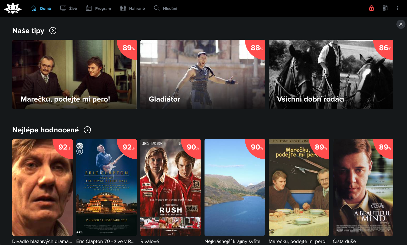Open the Domů home tab
407x245 pixels.
(41, 8)
